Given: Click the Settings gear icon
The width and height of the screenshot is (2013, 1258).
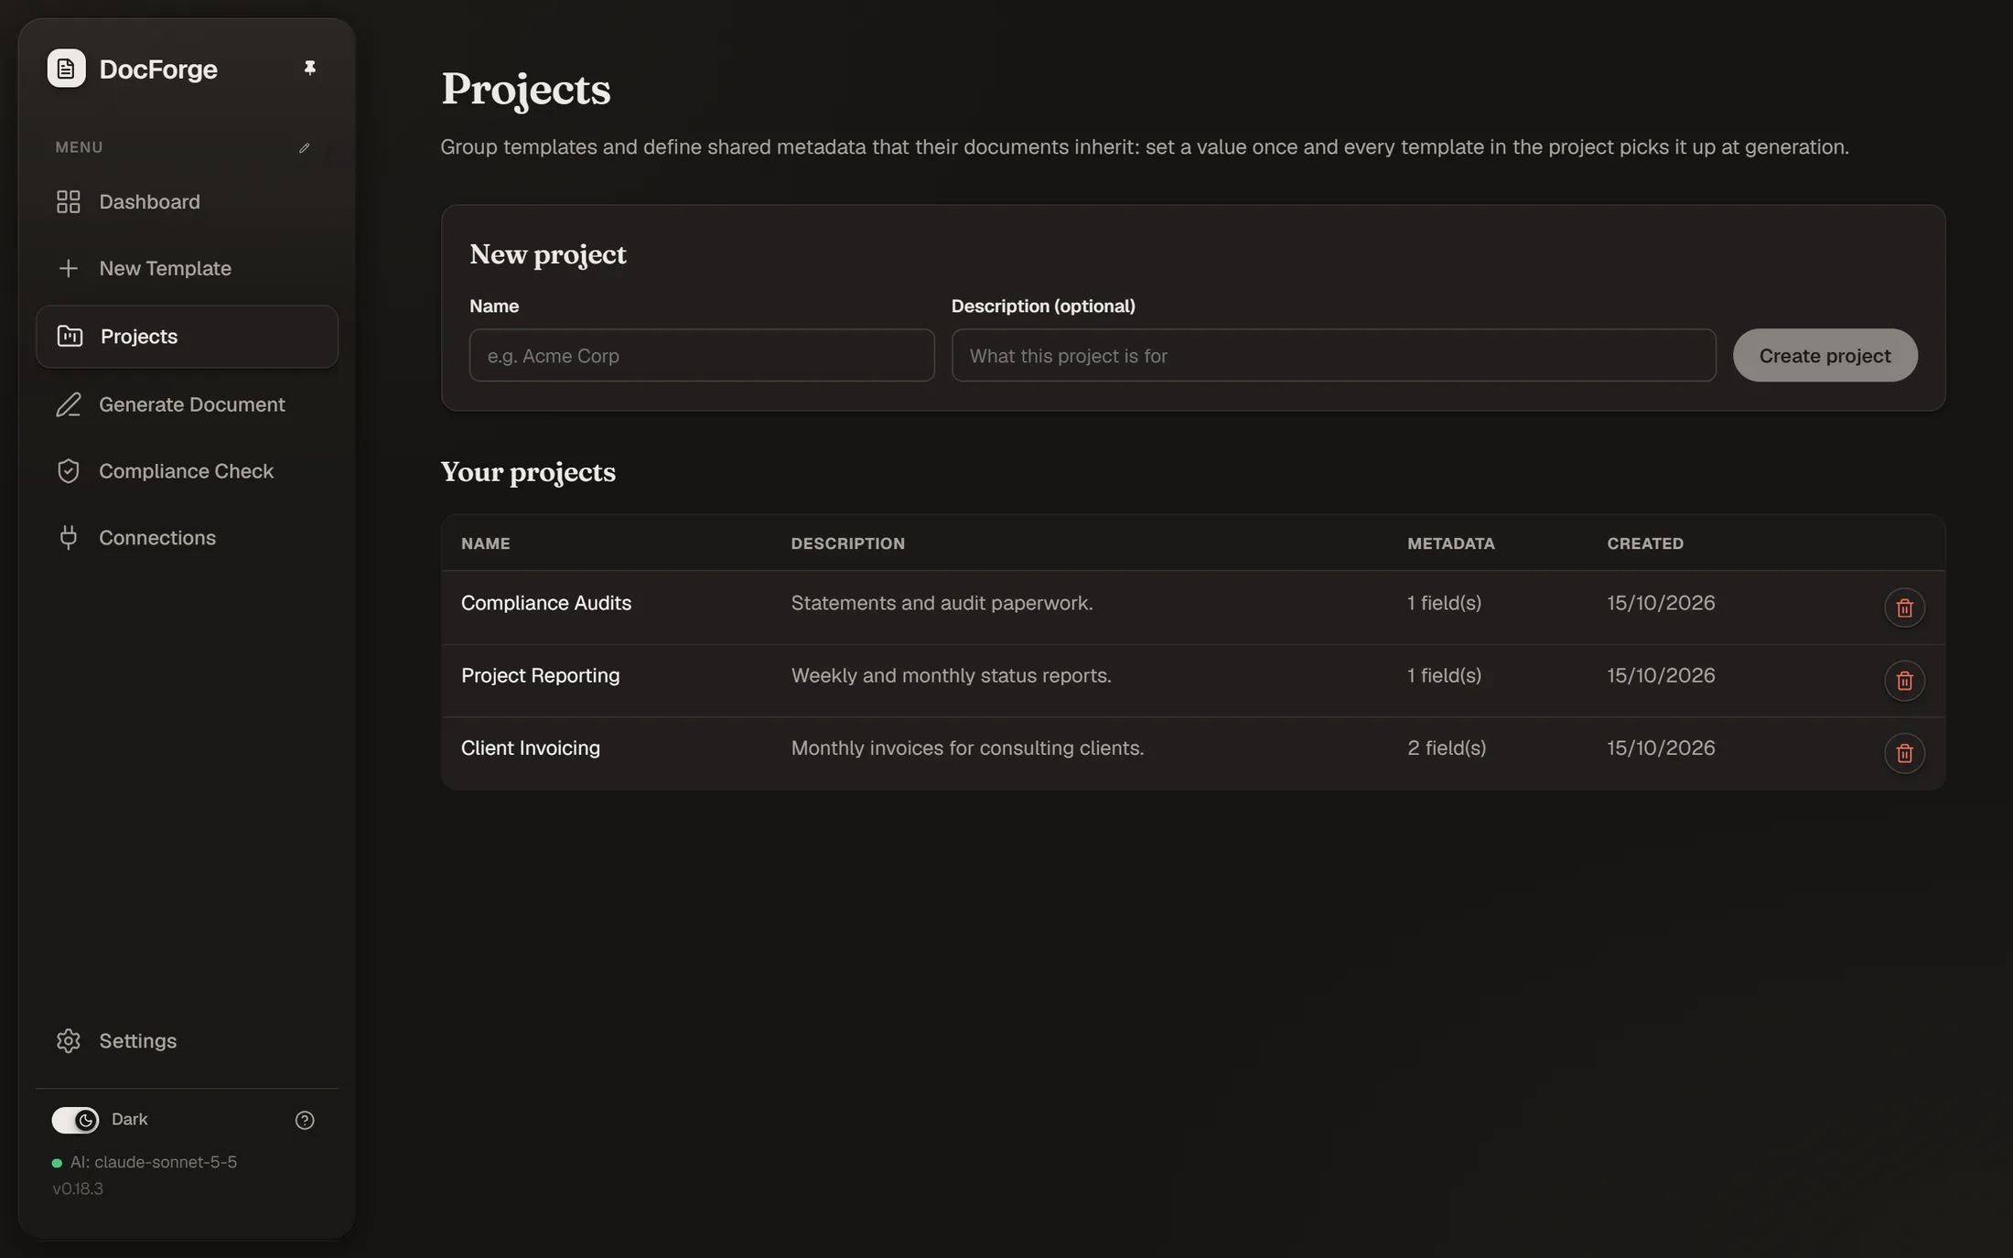Looking at the screenshot, I should pos(69,1041).
